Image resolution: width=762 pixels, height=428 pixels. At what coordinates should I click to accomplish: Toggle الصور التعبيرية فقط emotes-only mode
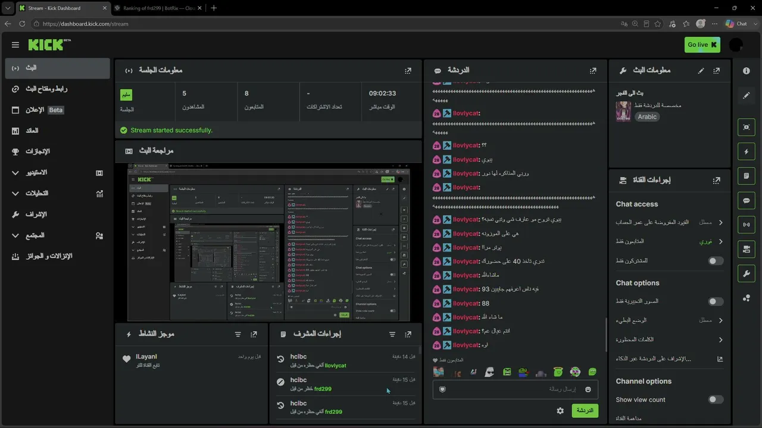pos(716,301)
